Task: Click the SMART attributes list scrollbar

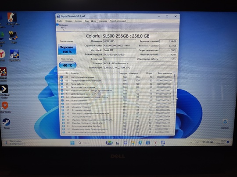Action: tap(174, 104)
